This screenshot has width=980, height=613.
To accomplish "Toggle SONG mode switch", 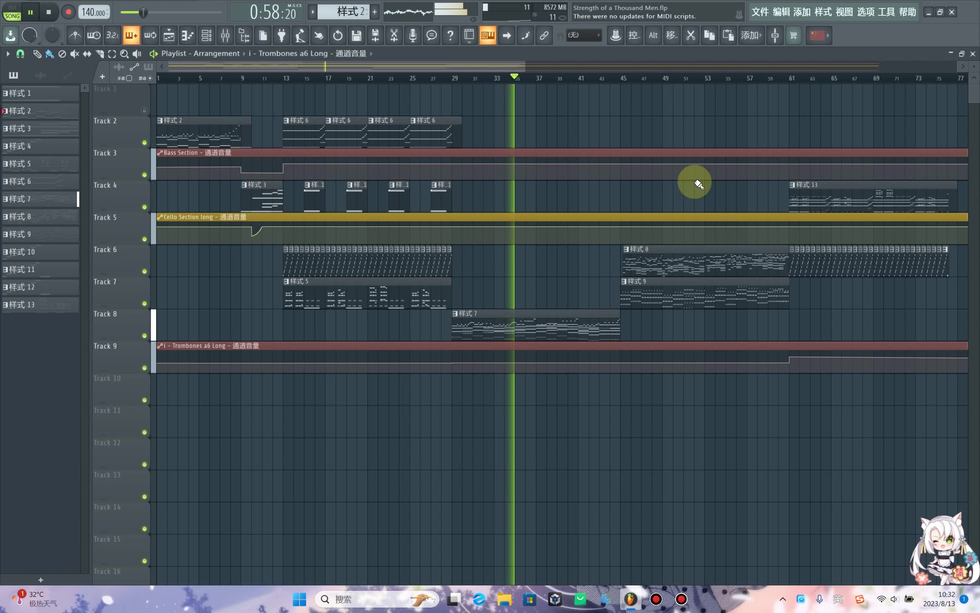I will point(12,16).
